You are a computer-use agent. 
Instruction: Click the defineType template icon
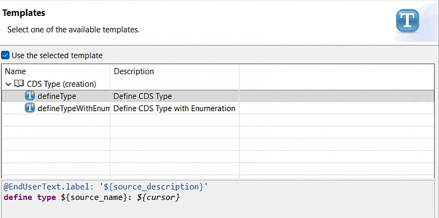30,96
